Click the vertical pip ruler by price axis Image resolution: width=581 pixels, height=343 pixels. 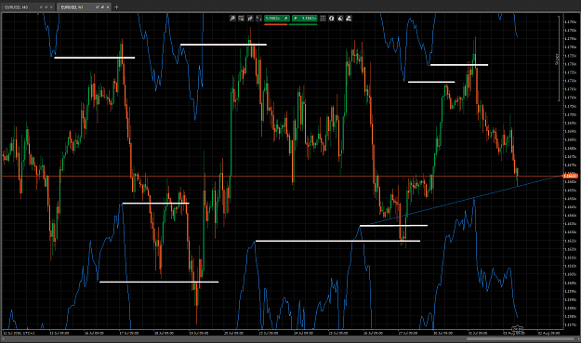(558, 59)
